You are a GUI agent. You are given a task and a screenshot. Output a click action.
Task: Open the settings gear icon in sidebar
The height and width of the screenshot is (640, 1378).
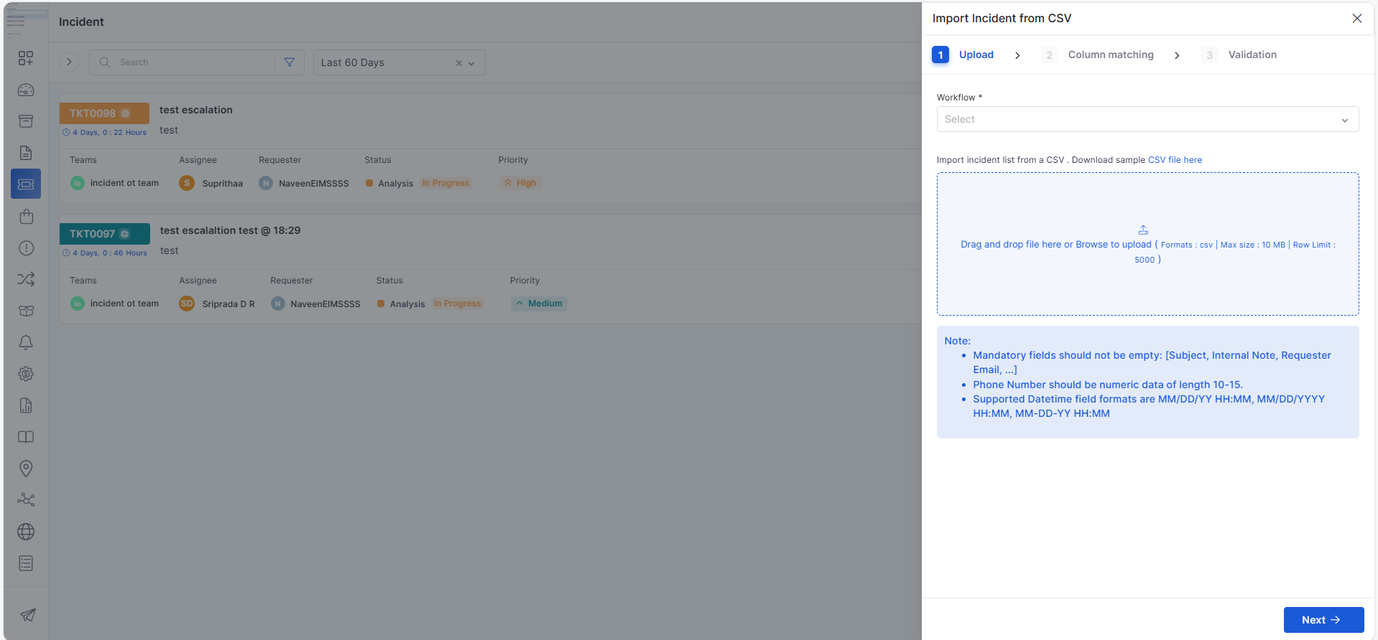[x=26, y=374]
